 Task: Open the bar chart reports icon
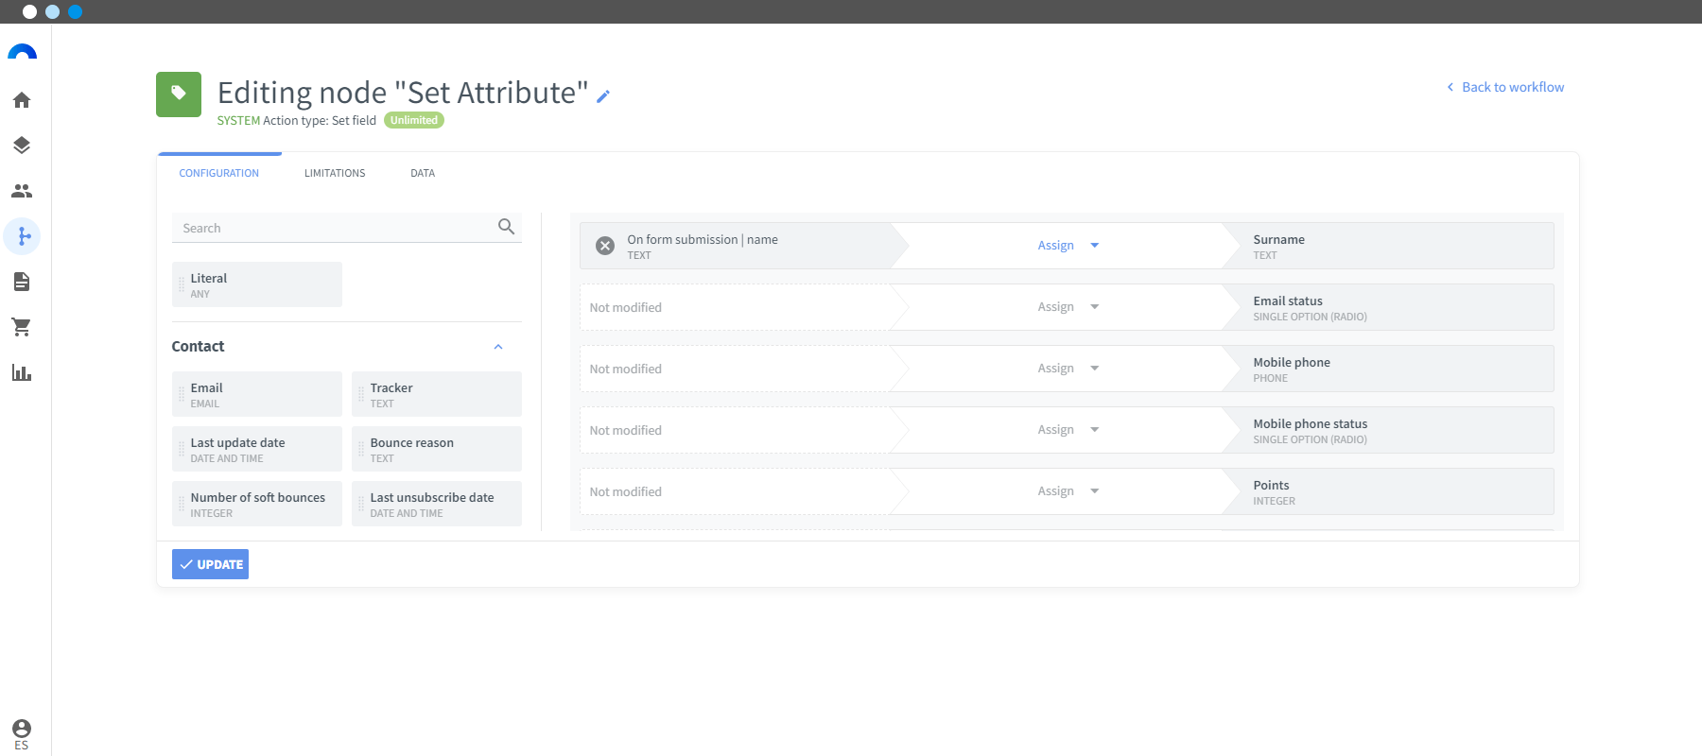[22, 372]
